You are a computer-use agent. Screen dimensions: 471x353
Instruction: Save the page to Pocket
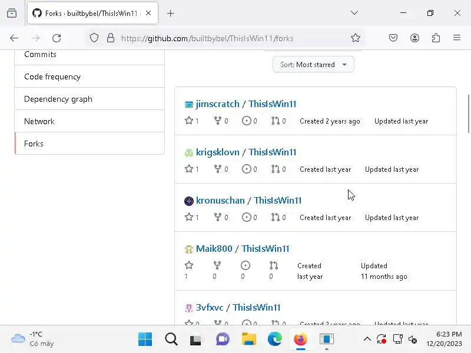click(393, 38)
